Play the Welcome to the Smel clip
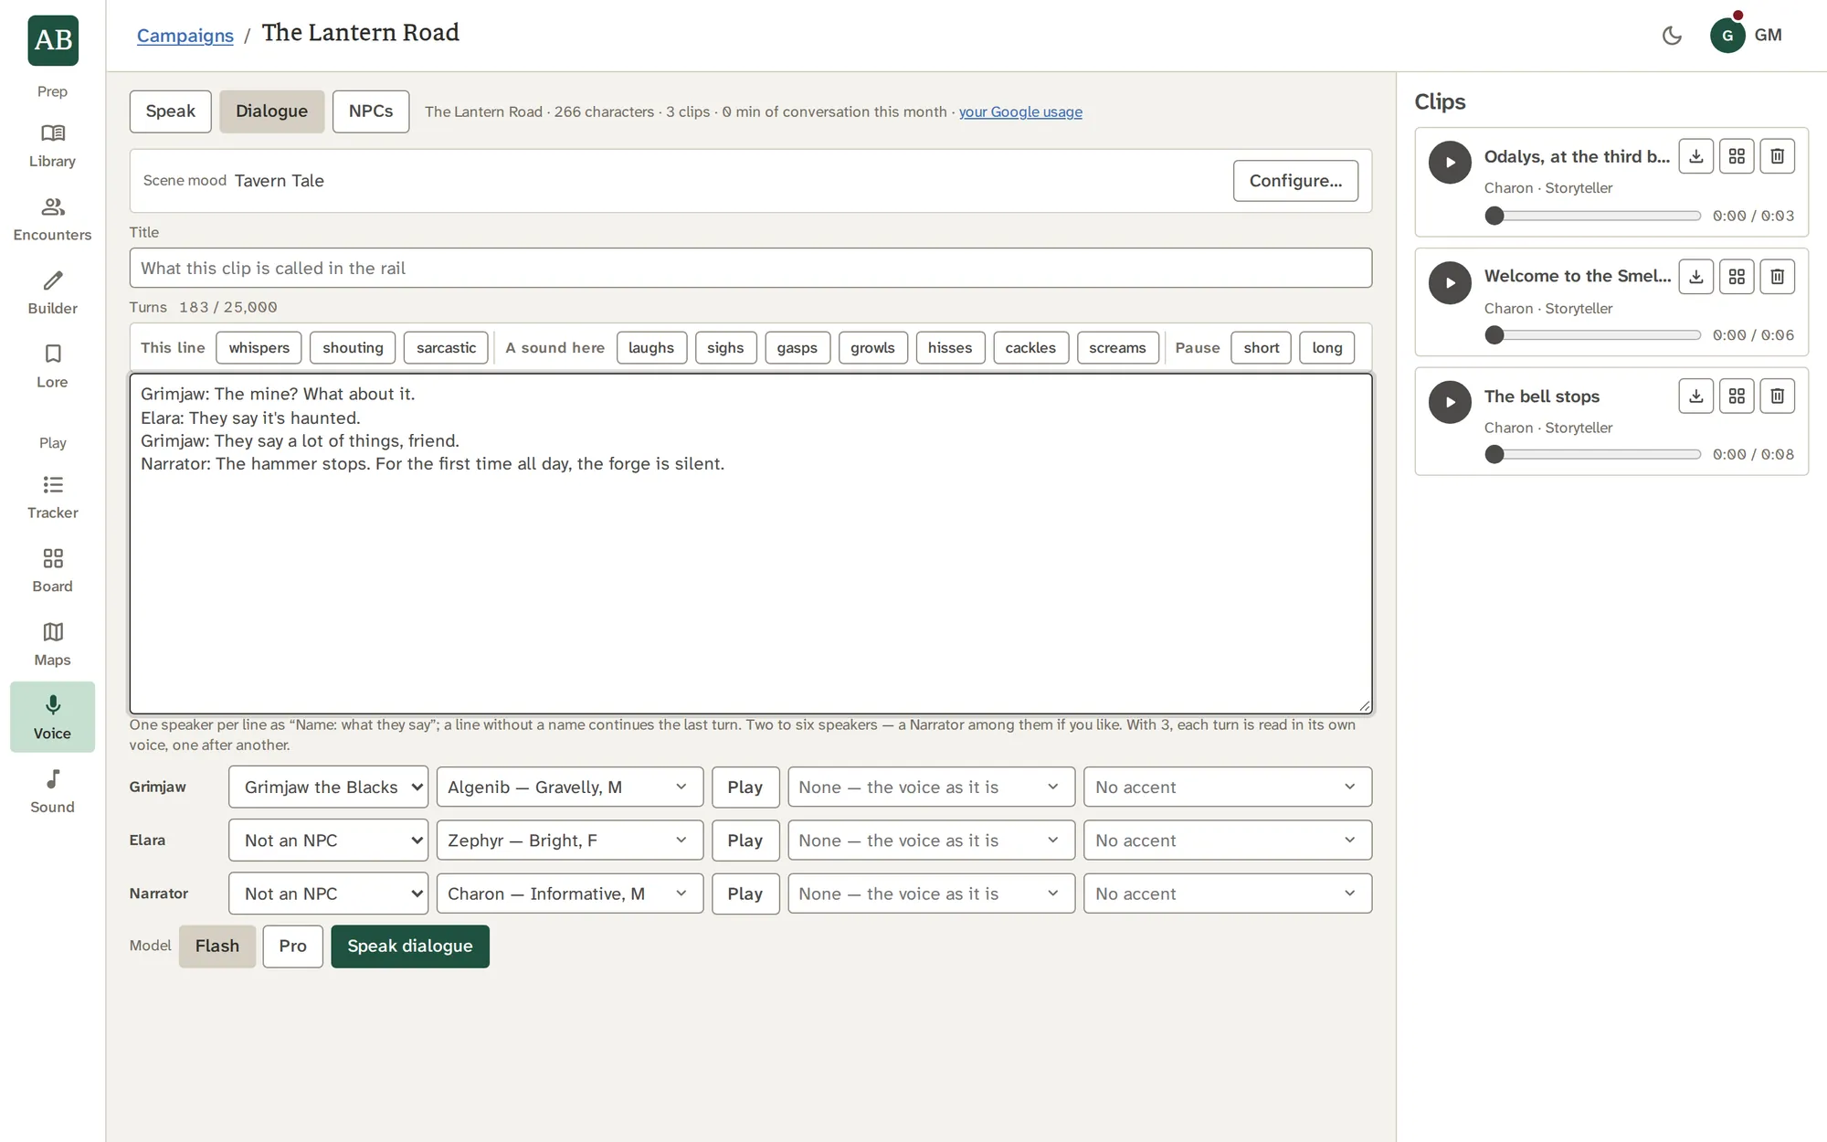This screenshot has height=1142, width=1827. (x=1450, y=282)
